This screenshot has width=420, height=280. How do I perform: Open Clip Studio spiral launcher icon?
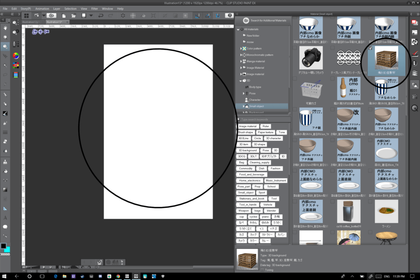pos(52,15)
